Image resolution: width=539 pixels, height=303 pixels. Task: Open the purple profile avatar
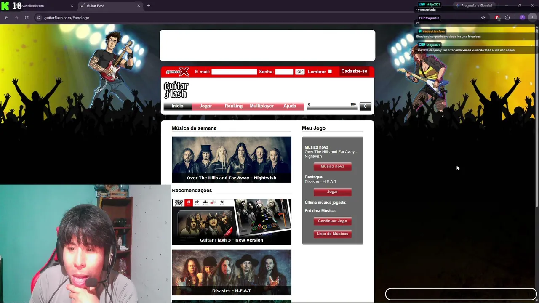point(522,18)
